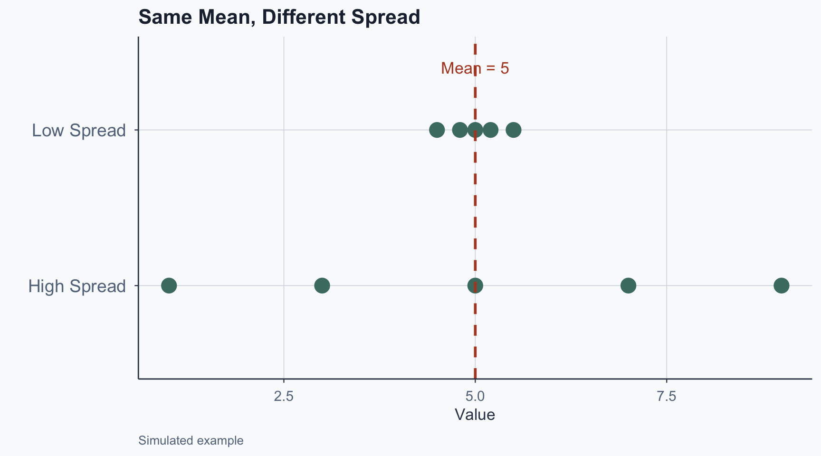This screenshot has width=821, height=456.
Task: Click the fourth Low Spread point from left
Action: pyautogui.click(x=491, y=130)
